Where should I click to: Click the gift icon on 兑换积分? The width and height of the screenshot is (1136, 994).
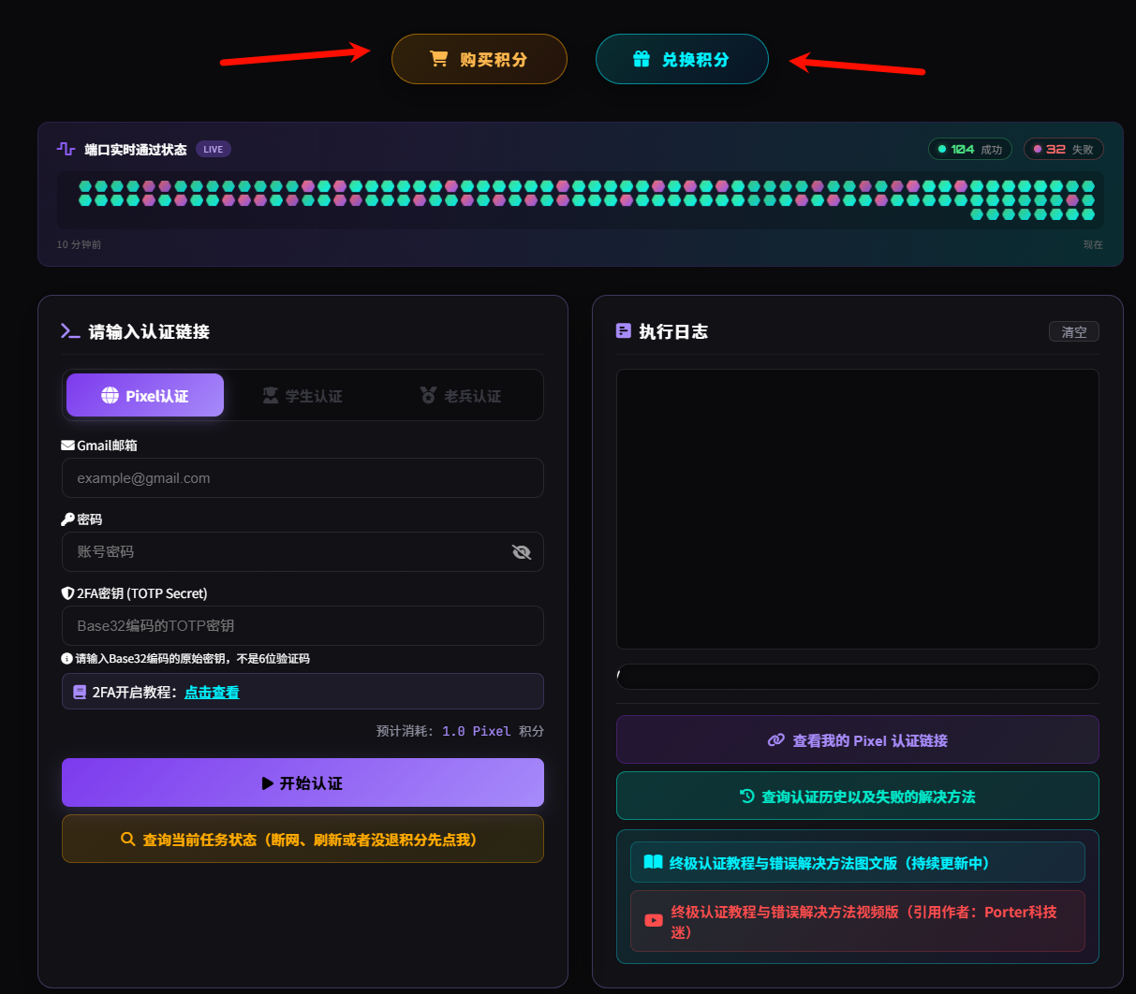click(642, 59)
